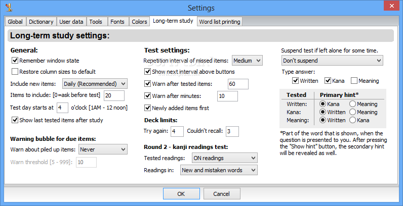Open the Don't suspend dropdown
The height and width of the screenshot is (206, 403).
coord(332,61)
